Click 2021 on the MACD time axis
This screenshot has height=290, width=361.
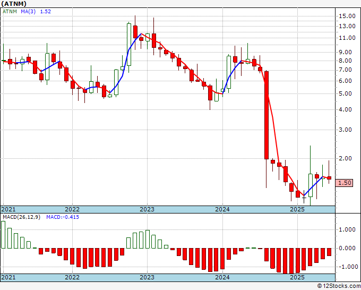(x=8, y=277)
